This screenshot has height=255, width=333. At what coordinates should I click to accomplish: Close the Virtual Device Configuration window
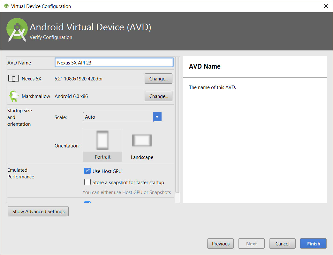point(326,6)
